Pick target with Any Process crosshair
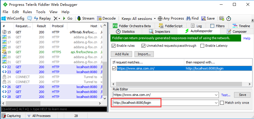254x119 pixels. [x=171, y=18]
